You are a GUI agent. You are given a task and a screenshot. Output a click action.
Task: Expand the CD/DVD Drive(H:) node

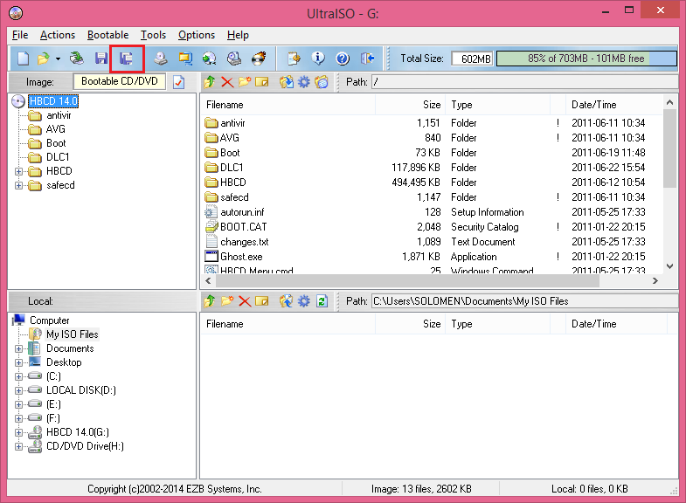18,446
